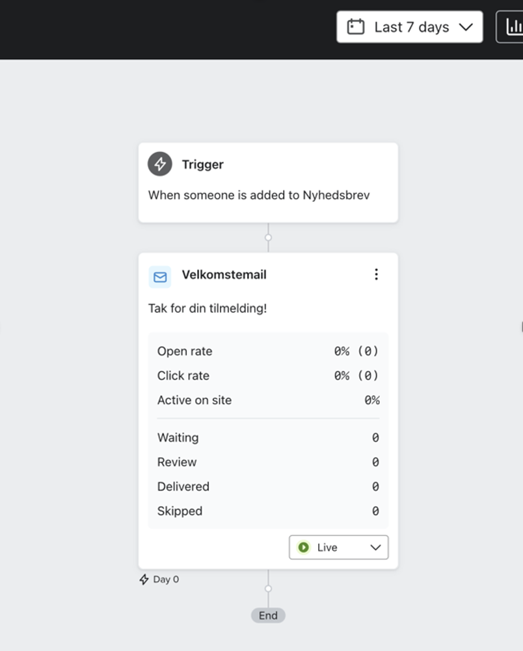Viewport: 523px width, 651px height.
Task: Click the Velkomstemail envelope icon
Action: coord(160,277)
